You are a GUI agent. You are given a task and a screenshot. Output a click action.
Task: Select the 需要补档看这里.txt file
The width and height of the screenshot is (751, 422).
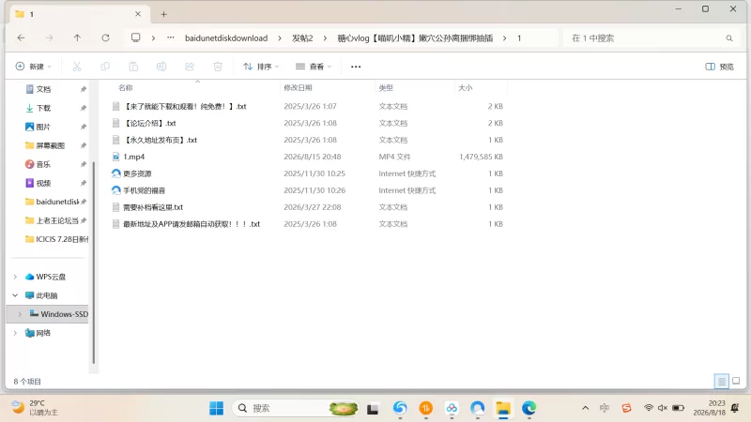(153, 207)
